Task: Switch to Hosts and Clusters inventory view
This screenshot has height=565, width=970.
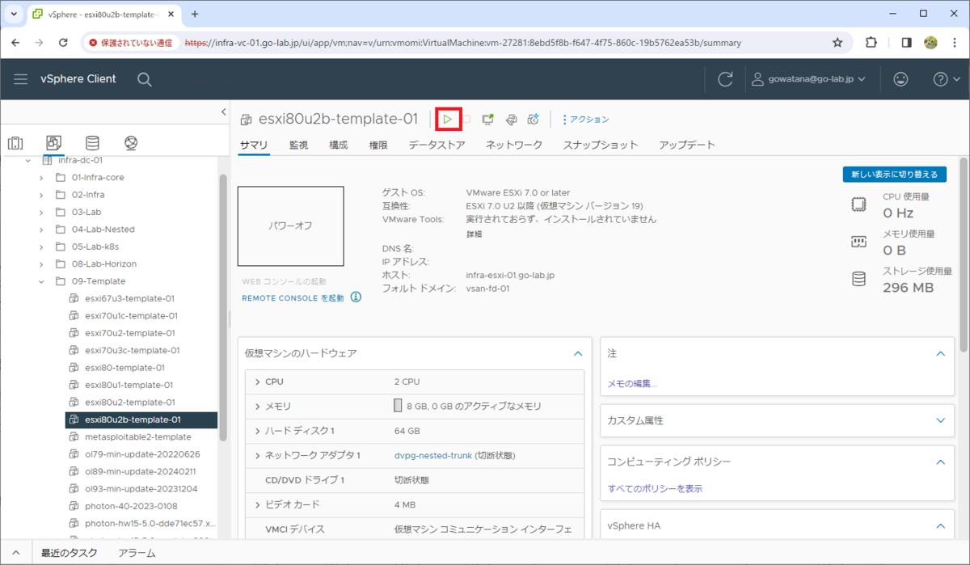Action: click(x=15, y=143)
